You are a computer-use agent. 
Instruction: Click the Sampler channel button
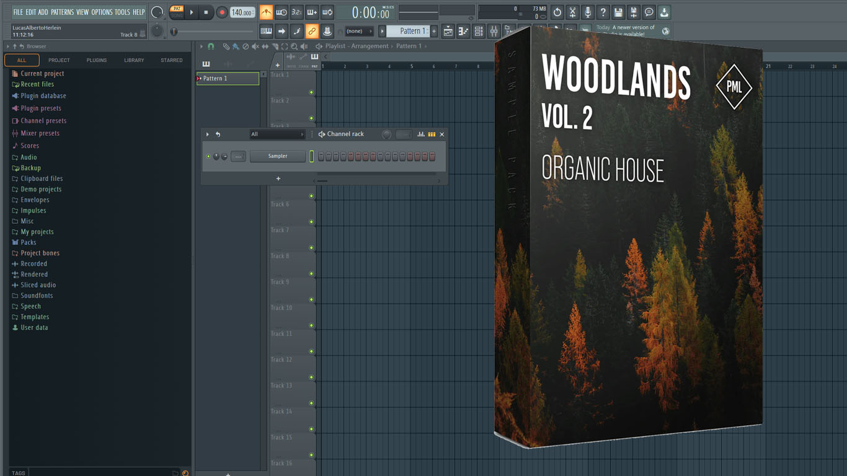(278, 156)
